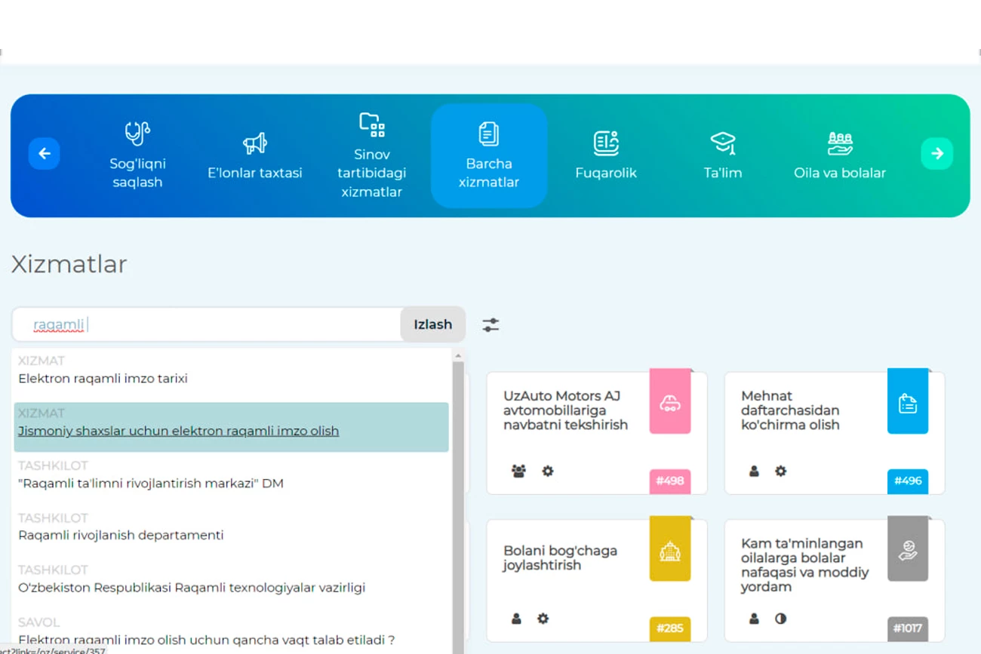This screenshot has height=654, width=981.
Task: Choose O'zbekiston Respublikasi Raqamli texnologiyalar vazirligi
Action: 231,579
